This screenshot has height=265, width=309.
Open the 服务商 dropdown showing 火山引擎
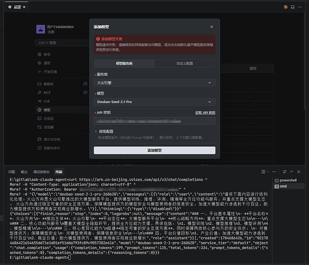coord(154,83)
